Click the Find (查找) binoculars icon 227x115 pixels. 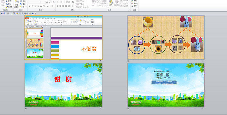pos(132,1)
